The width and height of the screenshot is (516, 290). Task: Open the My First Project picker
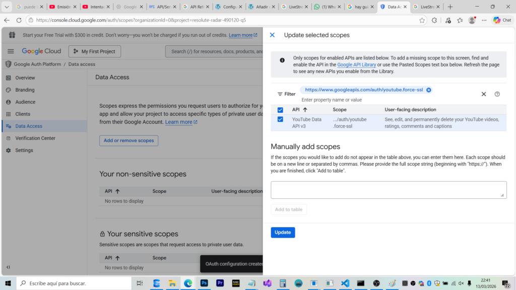95,51
